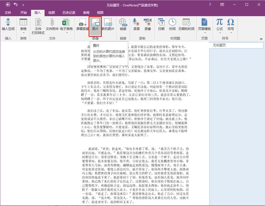Expand the Spreadsheet (电子表格) dropdown arrow
The image size is (265, 206).
tap(66, 33)
